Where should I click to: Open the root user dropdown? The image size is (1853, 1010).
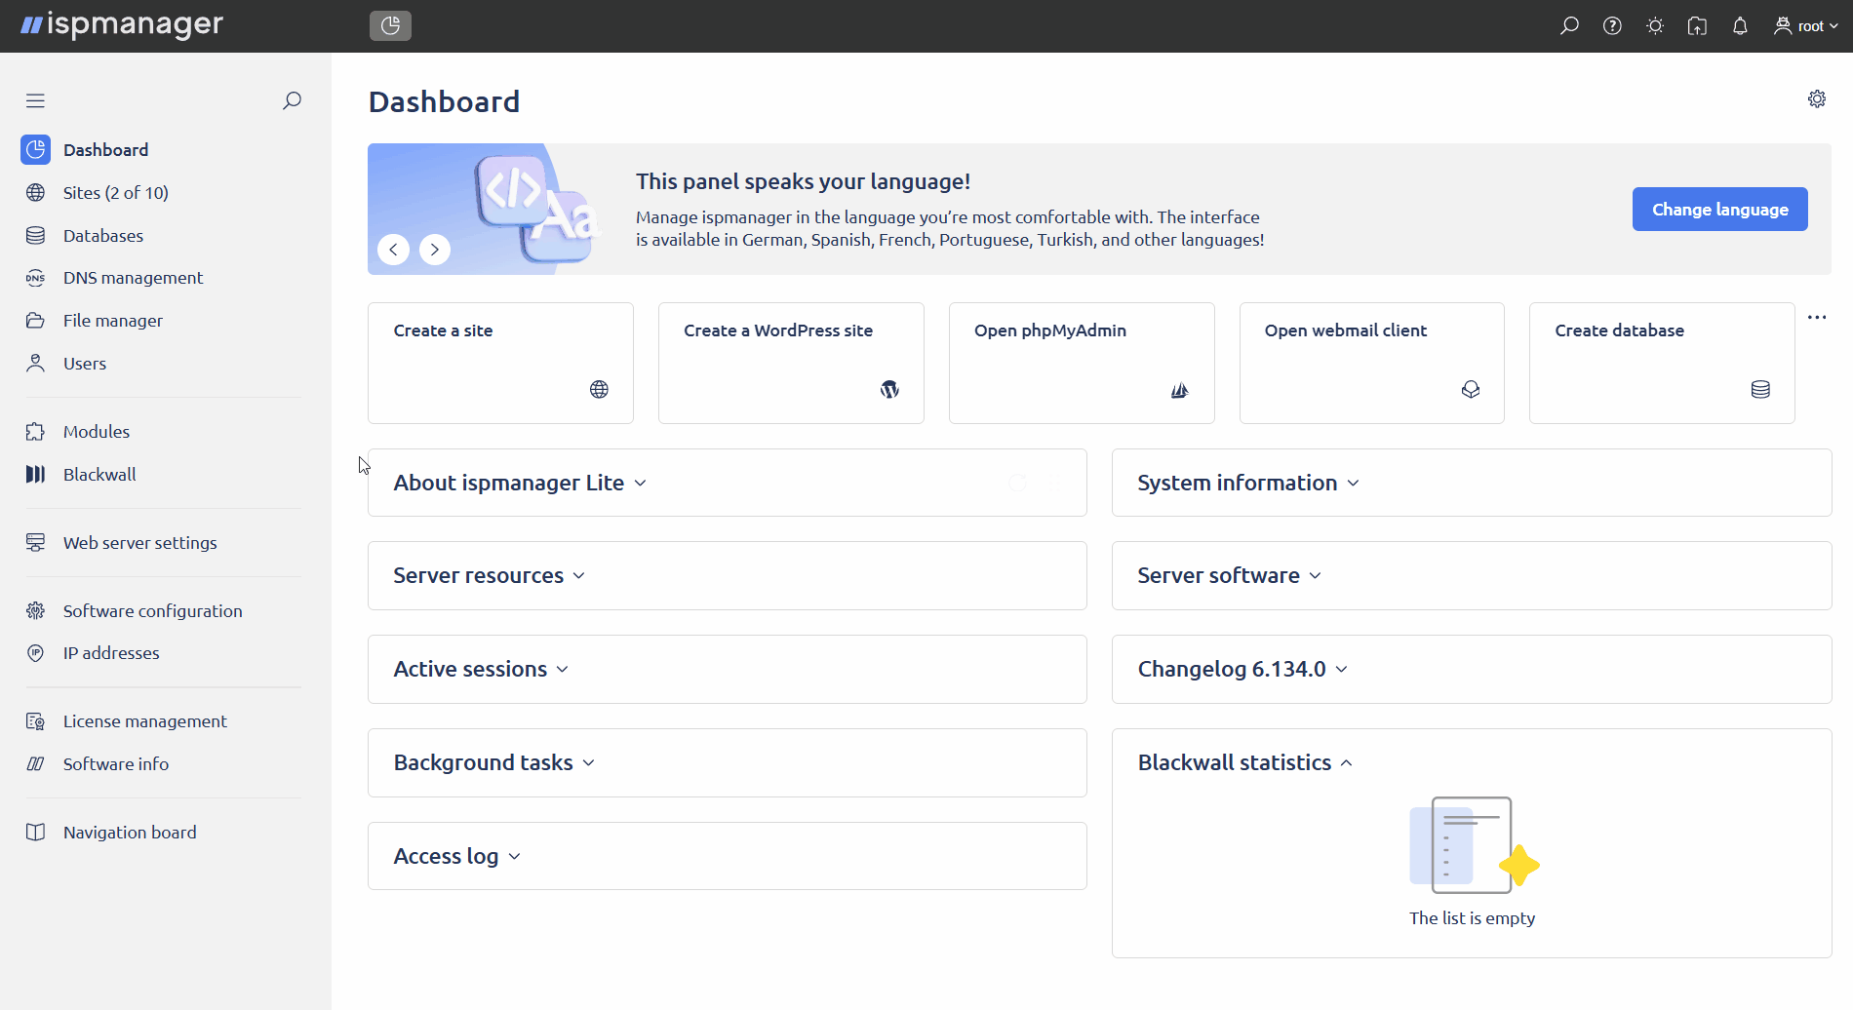1806,26
